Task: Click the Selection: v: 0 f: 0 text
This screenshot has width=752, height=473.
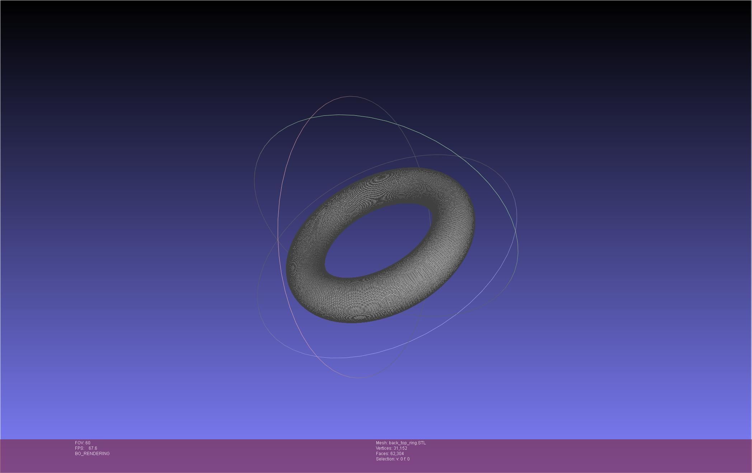Action: [x=393, y=459]
